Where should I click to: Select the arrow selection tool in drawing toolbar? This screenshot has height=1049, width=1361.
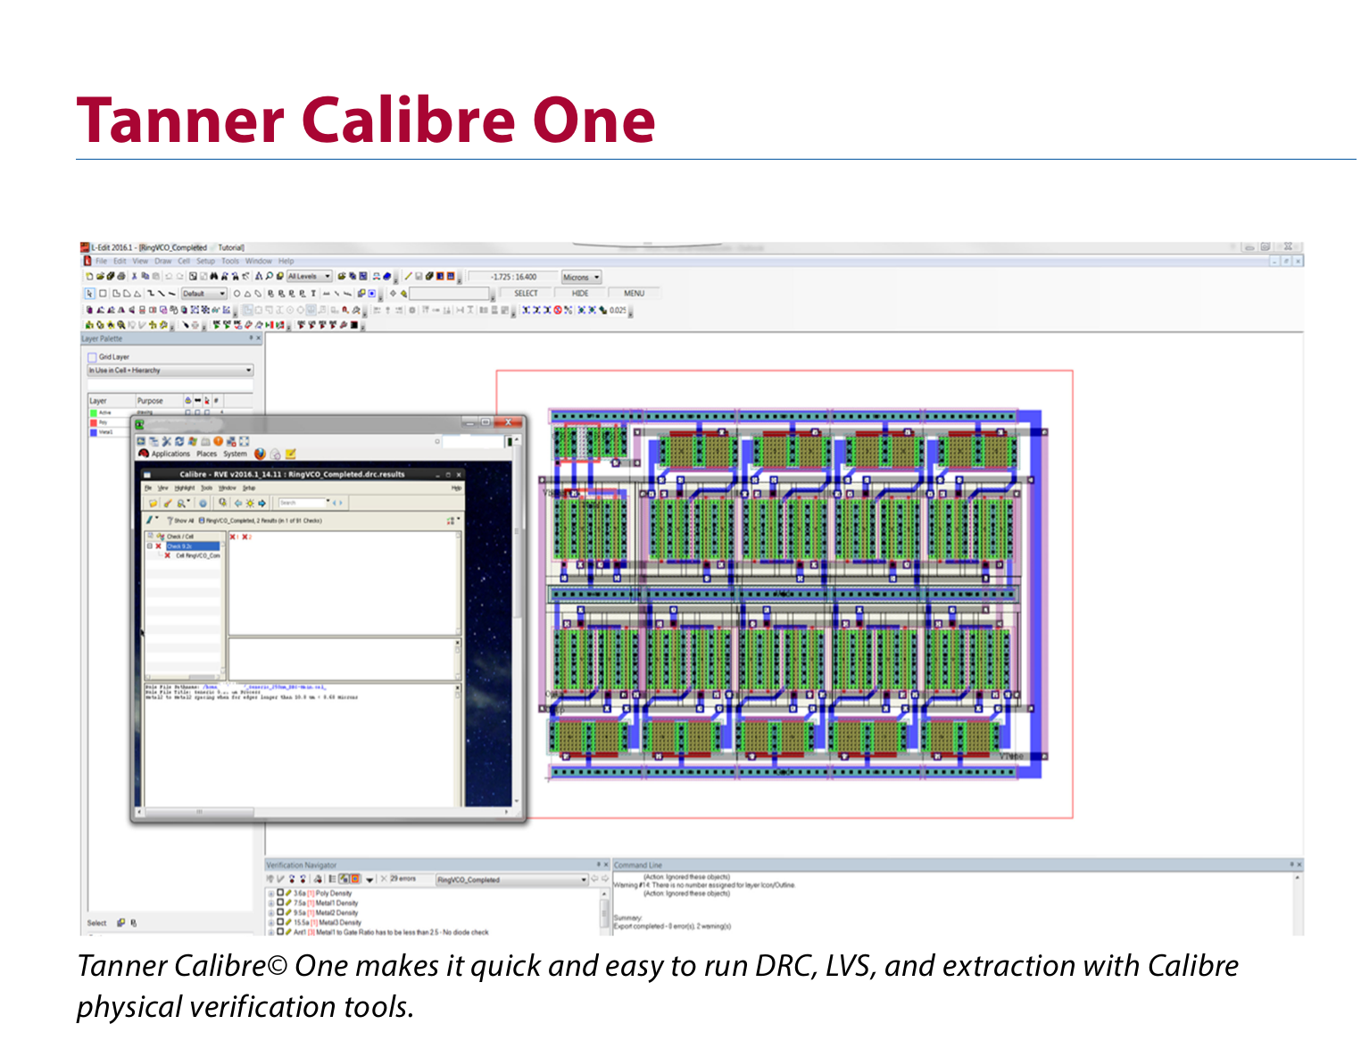(x=89, y=294)
